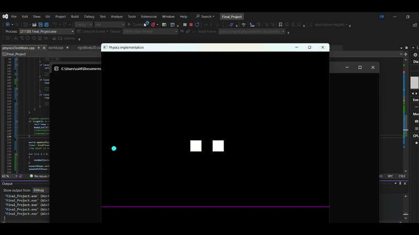Click the Hot Reload flame icon
The image size is (419, 235).
point(153,25)
